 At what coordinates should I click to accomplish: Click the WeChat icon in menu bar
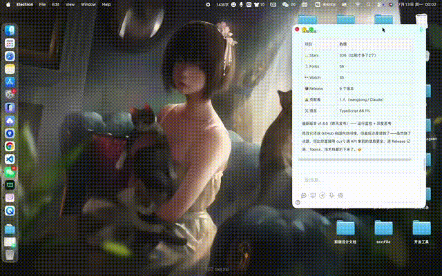click(285, 5)
